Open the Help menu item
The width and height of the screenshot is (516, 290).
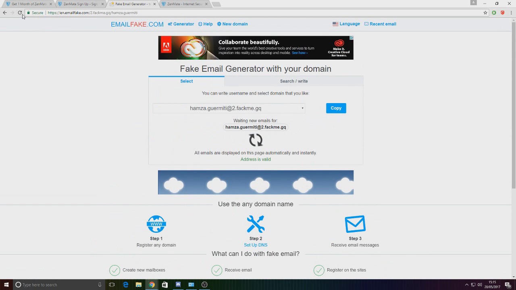205,24
